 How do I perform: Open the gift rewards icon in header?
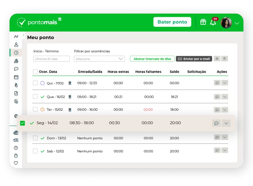pyautogui.click(x=203, y=22)
